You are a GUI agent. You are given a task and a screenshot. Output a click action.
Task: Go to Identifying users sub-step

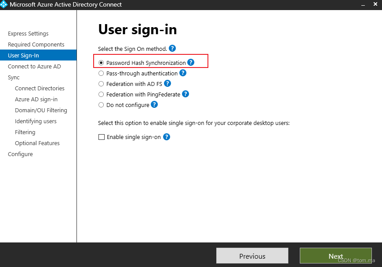pyautogui.click(x=36, y=121)
